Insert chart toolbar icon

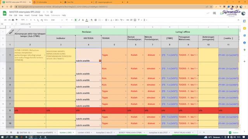(x=135, y=20)
